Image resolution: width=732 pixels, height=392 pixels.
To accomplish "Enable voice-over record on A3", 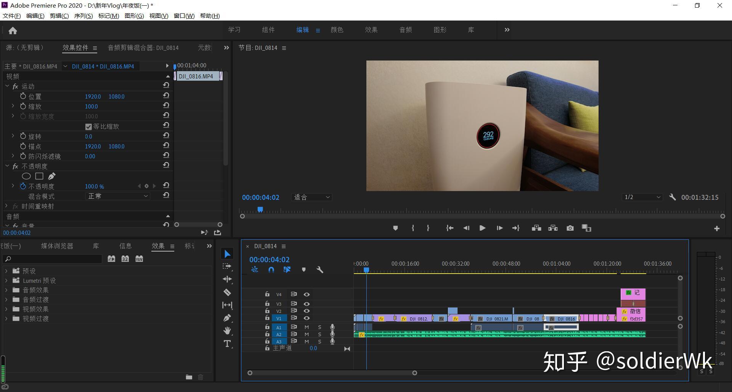I will 332,341.
